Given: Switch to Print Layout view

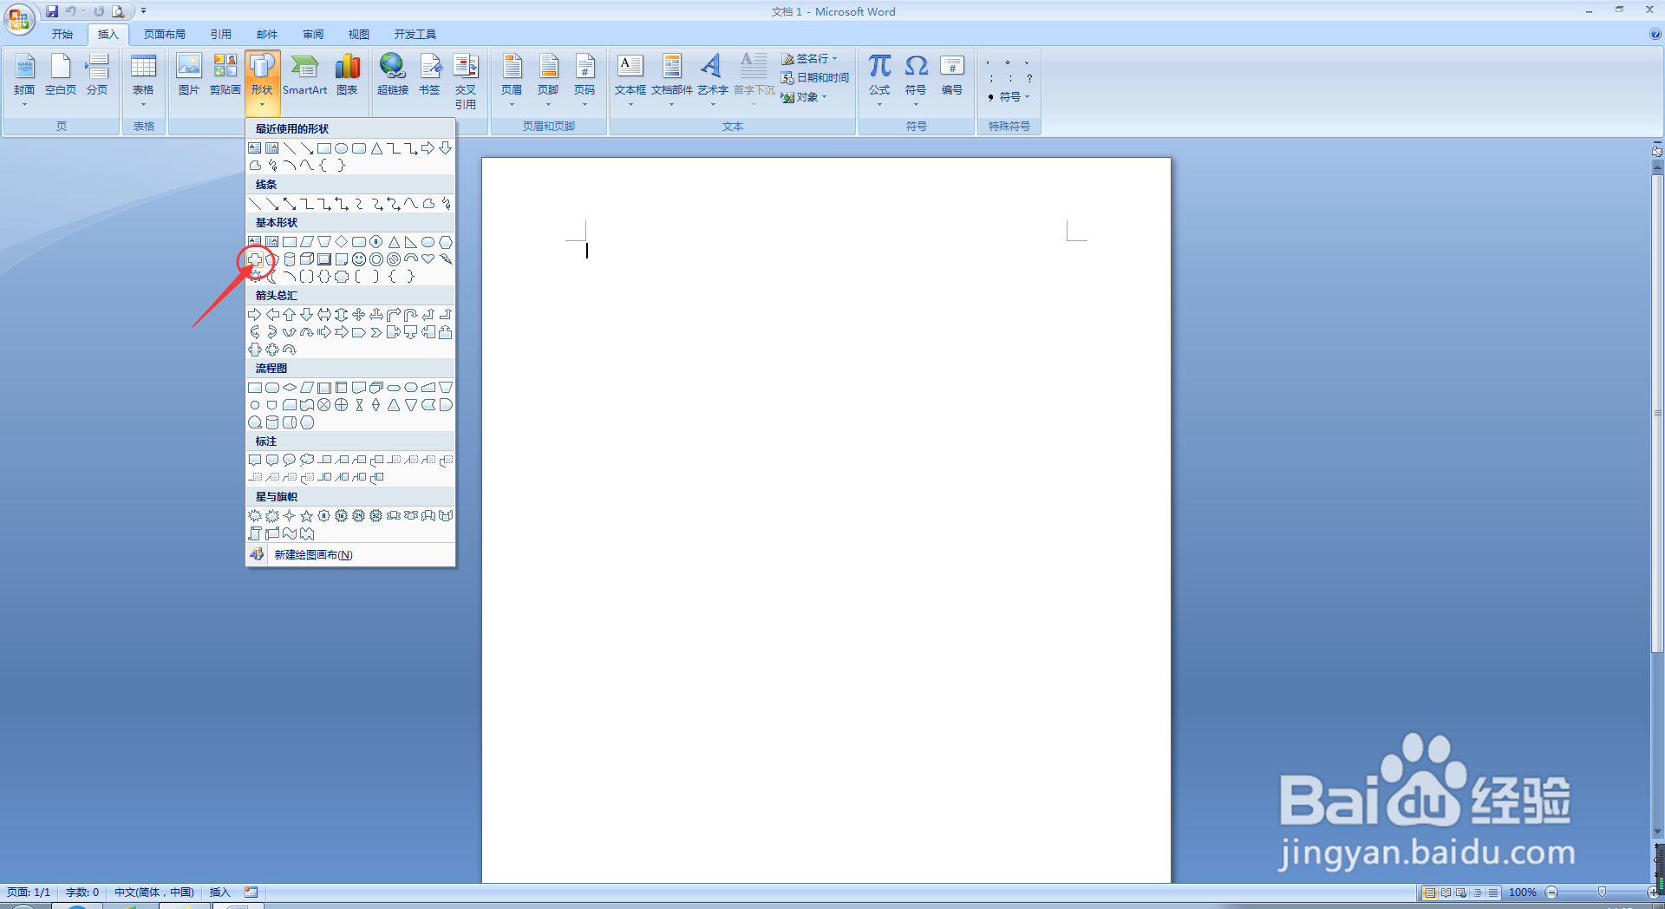Looking at the screenshot, I should 1430,893.
